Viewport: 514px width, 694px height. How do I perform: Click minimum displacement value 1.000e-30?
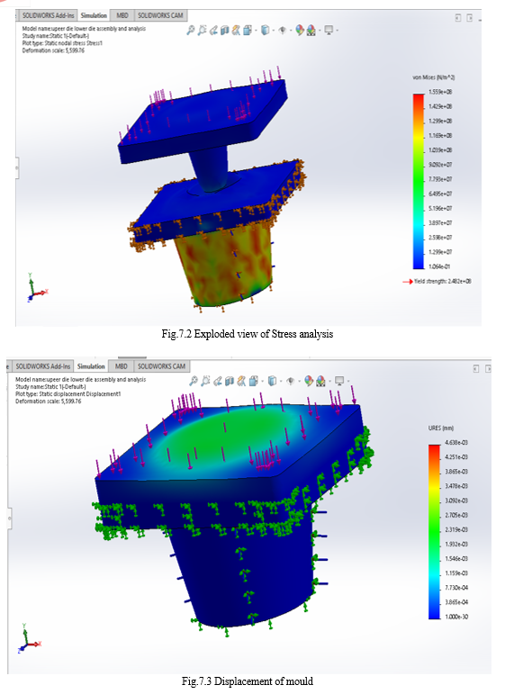click(456, 617)
